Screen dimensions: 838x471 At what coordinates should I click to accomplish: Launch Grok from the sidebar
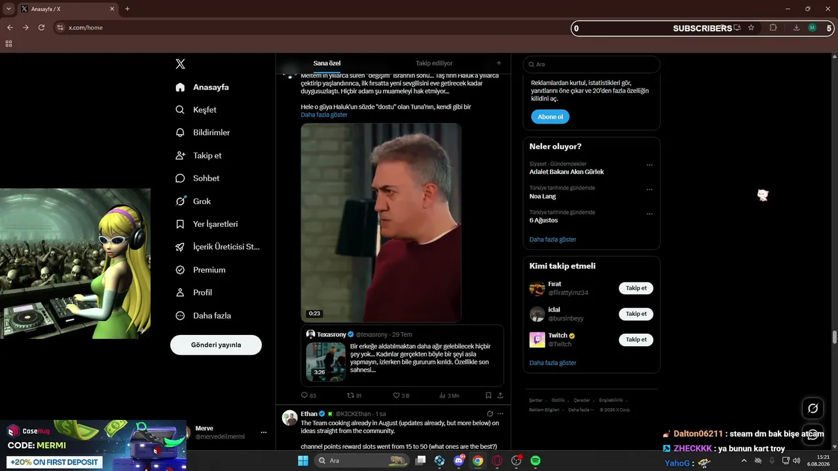pos(193,201)
